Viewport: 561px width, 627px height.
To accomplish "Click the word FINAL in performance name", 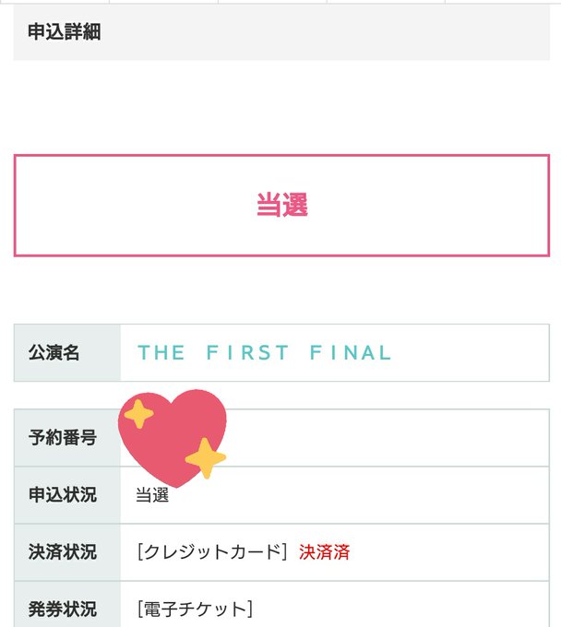I will pos(350,352).
